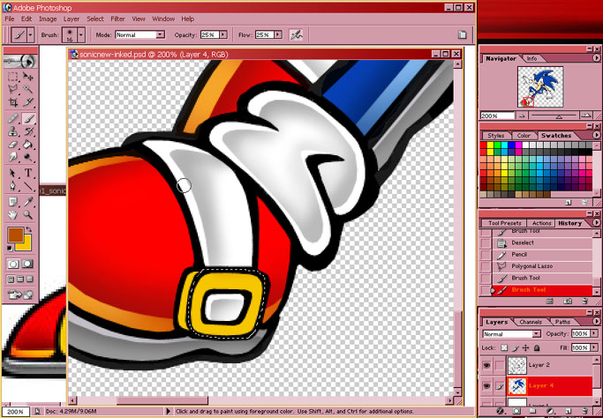Screen dimensions: 603x418
Task: Select the Deselect history state
Action: 543,243
